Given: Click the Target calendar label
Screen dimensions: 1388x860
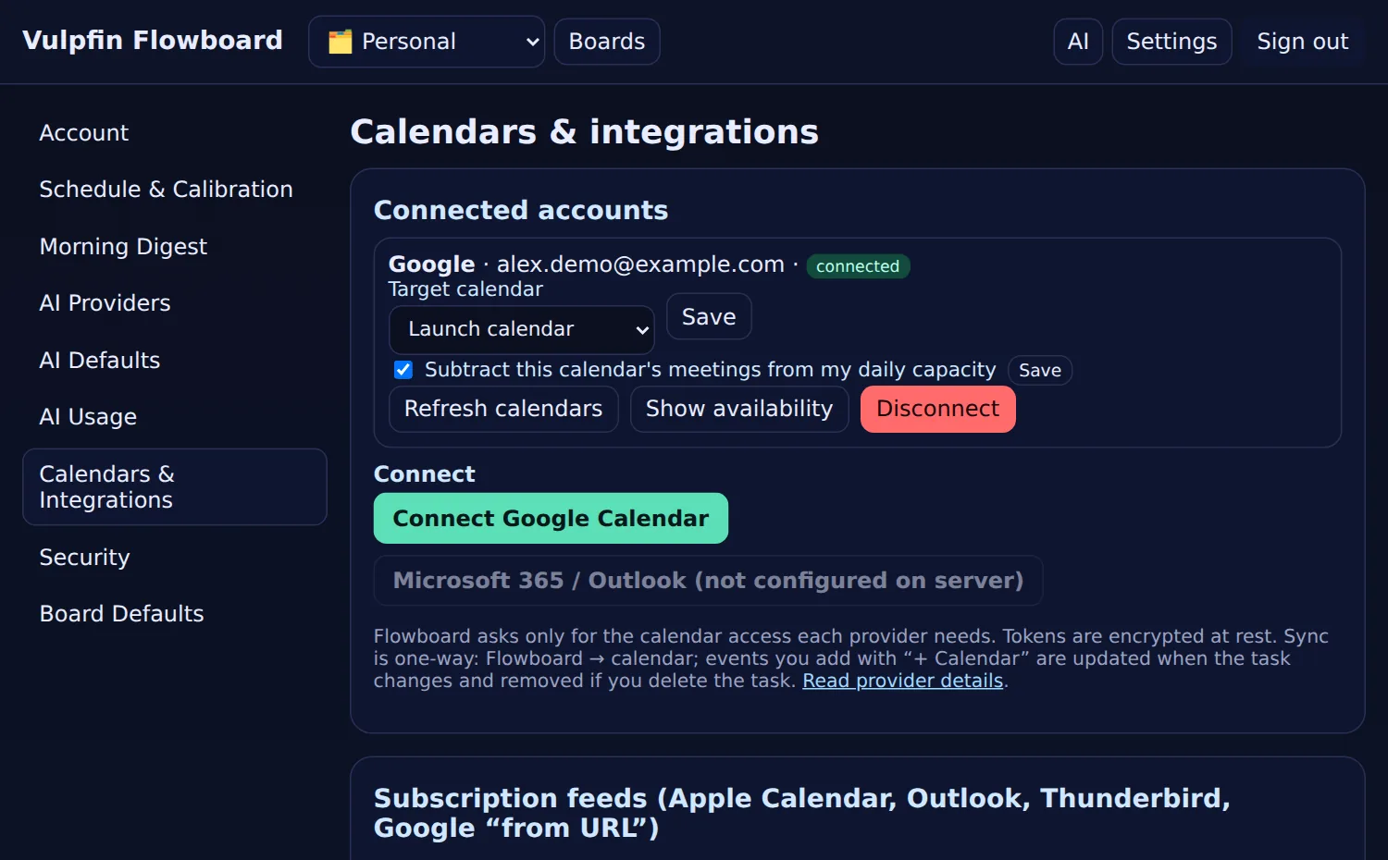Looking at the screenshot, I should coord(465,289).
